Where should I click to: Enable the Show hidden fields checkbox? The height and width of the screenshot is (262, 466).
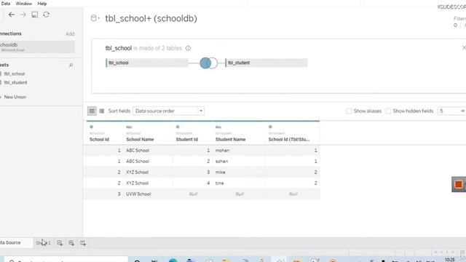click(388, 111)
